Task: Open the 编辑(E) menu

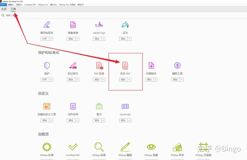Action: (x=11, y=5)
